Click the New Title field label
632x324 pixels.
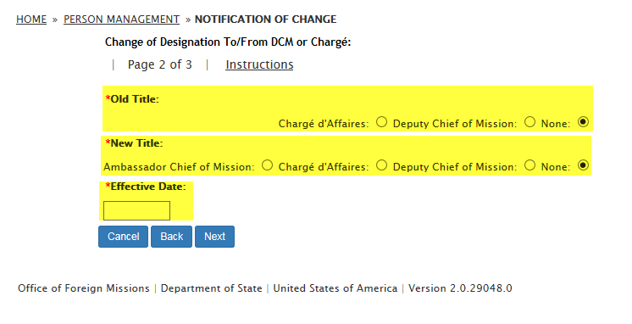click(x=134, y=142)
